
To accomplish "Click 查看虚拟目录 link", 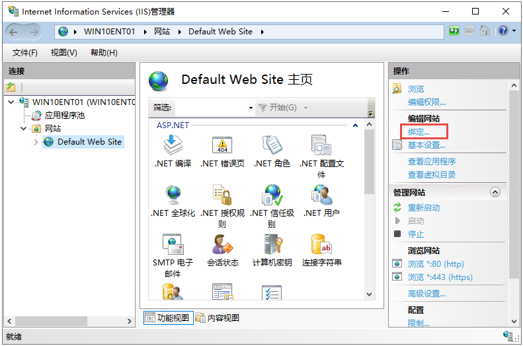I will 432,174.
